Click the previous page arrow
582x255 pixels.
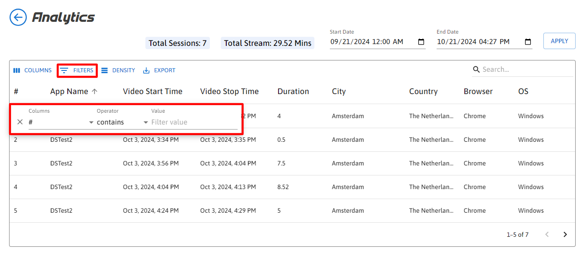click(x=547, y=235)
